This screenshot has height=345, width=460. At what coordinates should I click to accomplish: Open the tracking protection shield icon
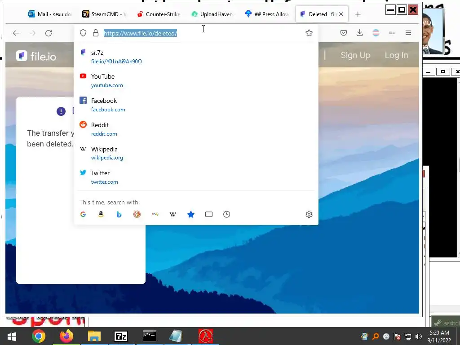[83, 33]
